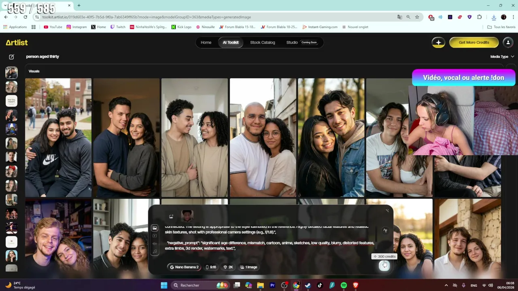Open the Chrome three-dot menu
Viewport: 518px width, 291px height.
(x=513, y=17)
